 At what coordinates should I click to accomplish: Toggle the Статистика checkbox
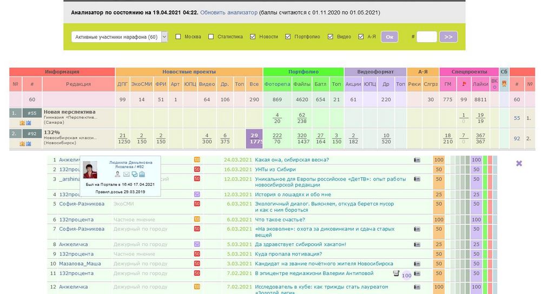point(212,37)
